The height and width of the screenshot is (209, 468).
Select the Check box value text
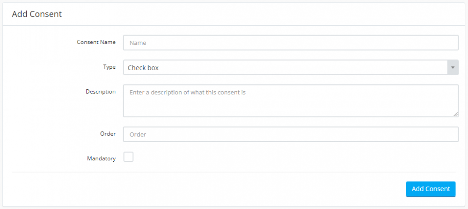(x=143, y=68)
